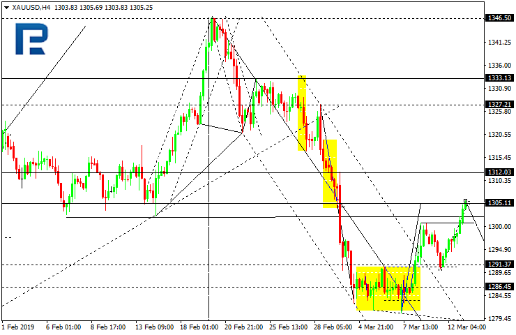This screenshot has width=516, height=335.
Task: Click the 1315.45 price scale value
Action: 499,158
